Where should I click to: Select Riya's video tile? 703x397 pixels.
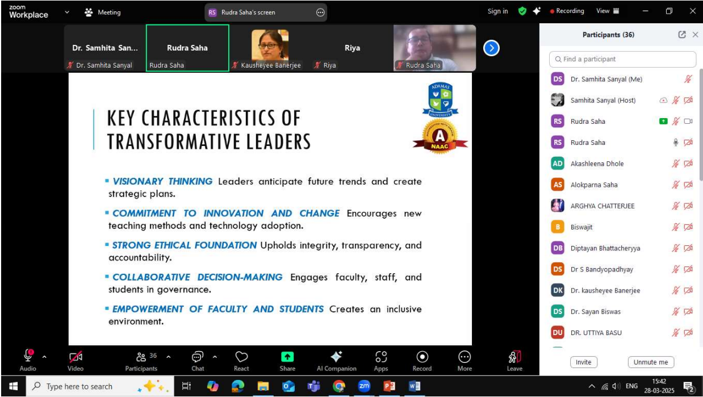[352, 48]
